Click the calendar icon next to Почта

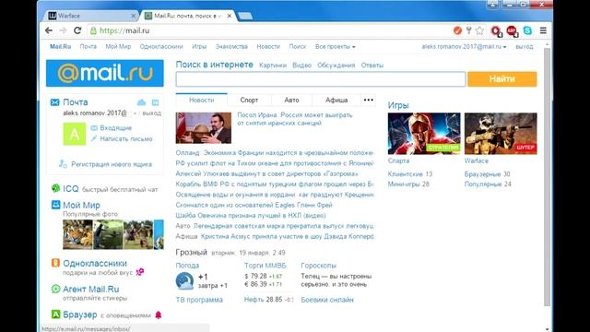tap(155, 102)
